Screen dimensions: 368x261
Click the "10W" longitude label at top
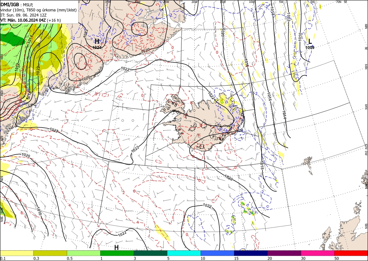click(252, 2)
